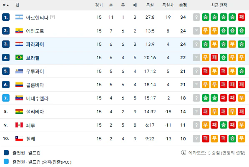This screenshot has height=167, width=249.
Task: Click the light blue rank 7 badge
Action: (x=6, y=98)
